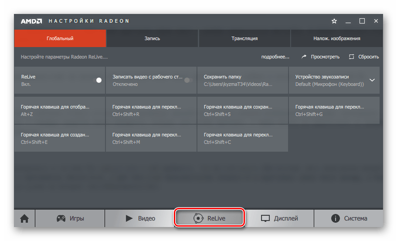The height and width of the screenshot is (241, 397).
Task: Click the Вкл. status text under ReLive
Action: (26, 84)
